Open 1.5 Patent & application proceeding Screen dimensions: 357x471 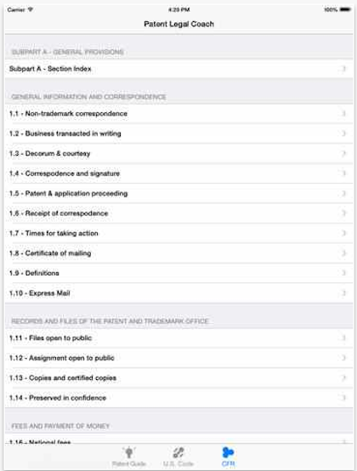[178, 194]
